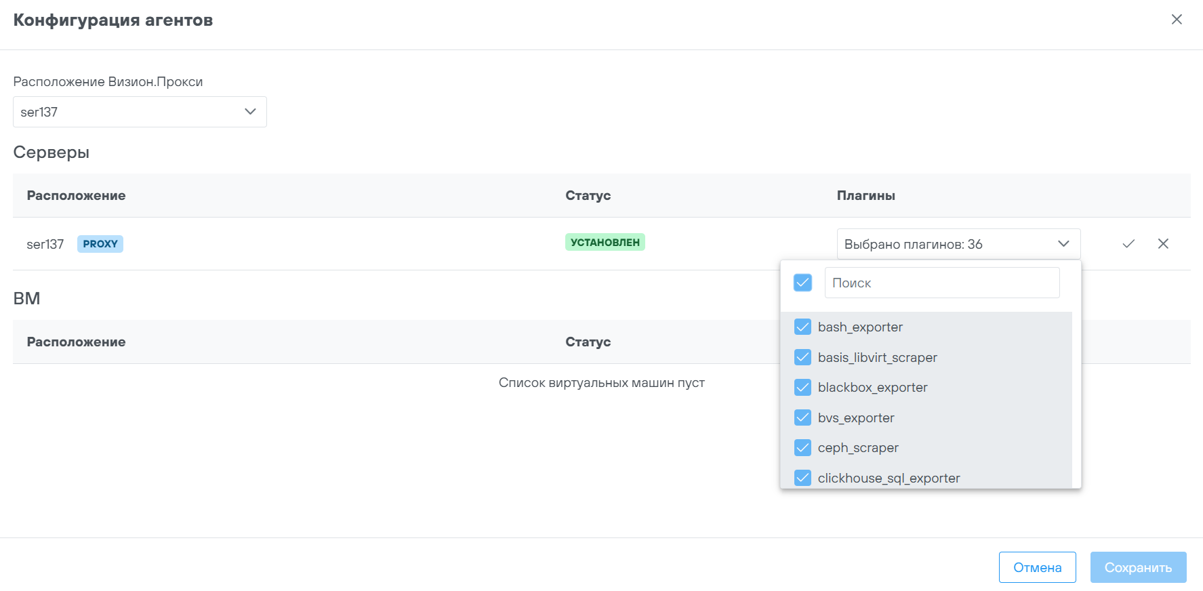Click the plugin search field
1203x591 pixels.
[x=941, y=283]
